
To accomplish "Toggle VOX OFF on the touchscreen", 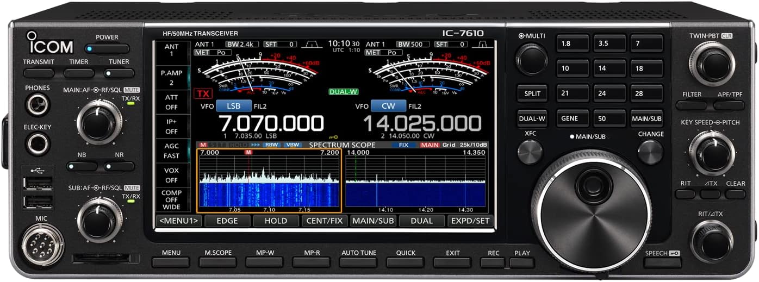I will click(171, 175).
